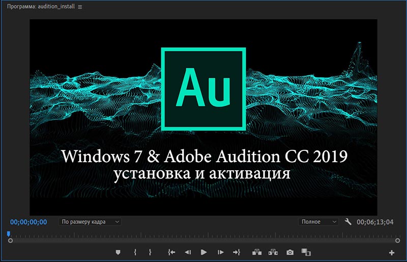Click the Comparison View icon
Image resolution: width=407 pixels, height=262 pixels.
(x=306, y=252)
